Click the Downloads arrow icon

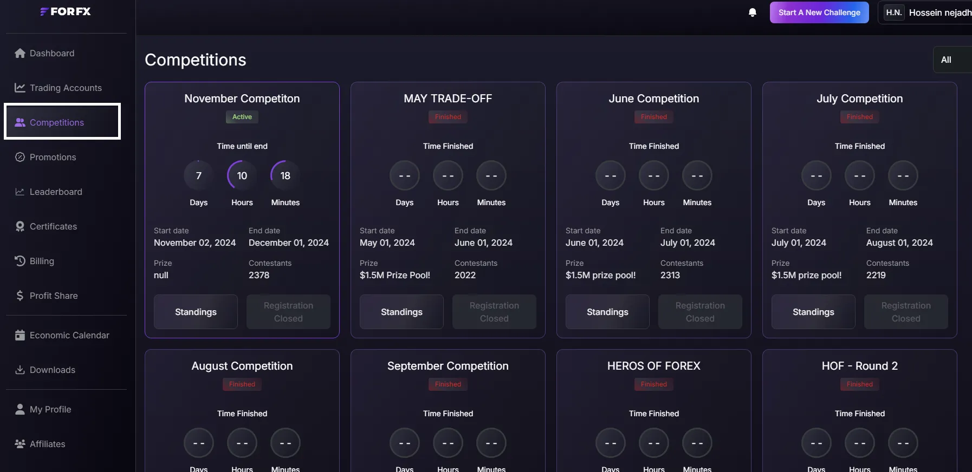coord(20,370)
